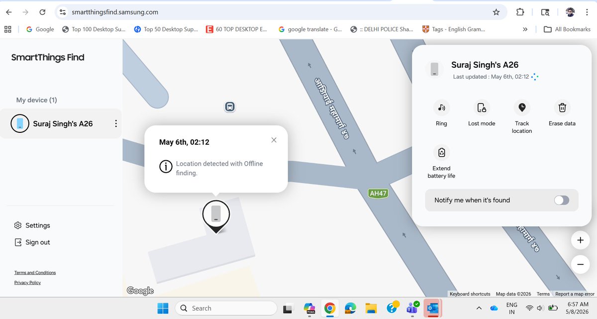Screen dimensions: 597x319
Task: Open the Google bookmark
Action: point(39,29)
